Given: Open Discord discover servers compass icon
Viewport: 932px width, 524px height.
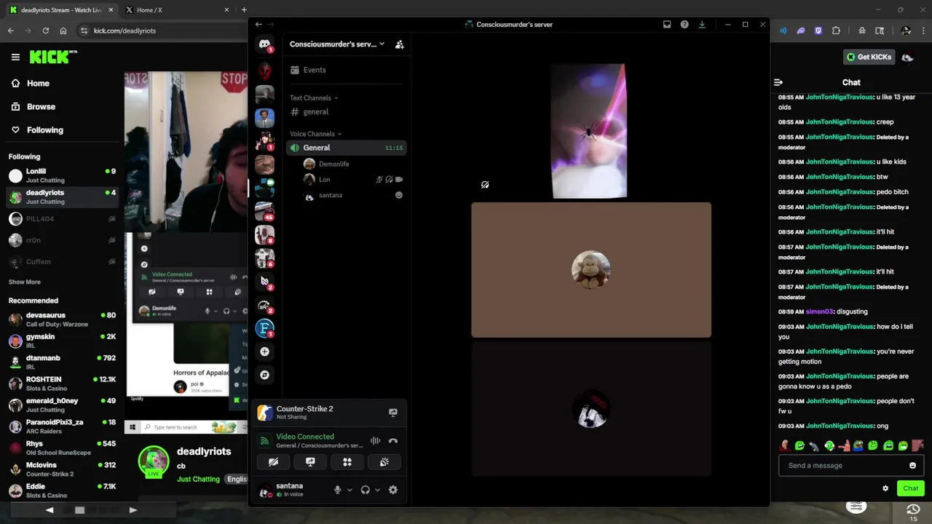Looking at the screenshot, I should (x=264, y=375).
